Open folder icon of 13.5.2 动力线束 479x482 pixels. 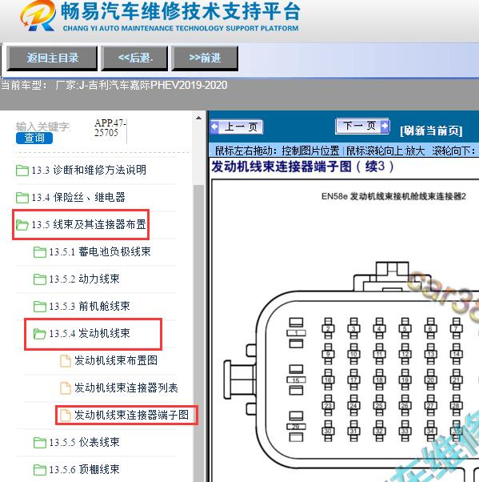(40, 279)
